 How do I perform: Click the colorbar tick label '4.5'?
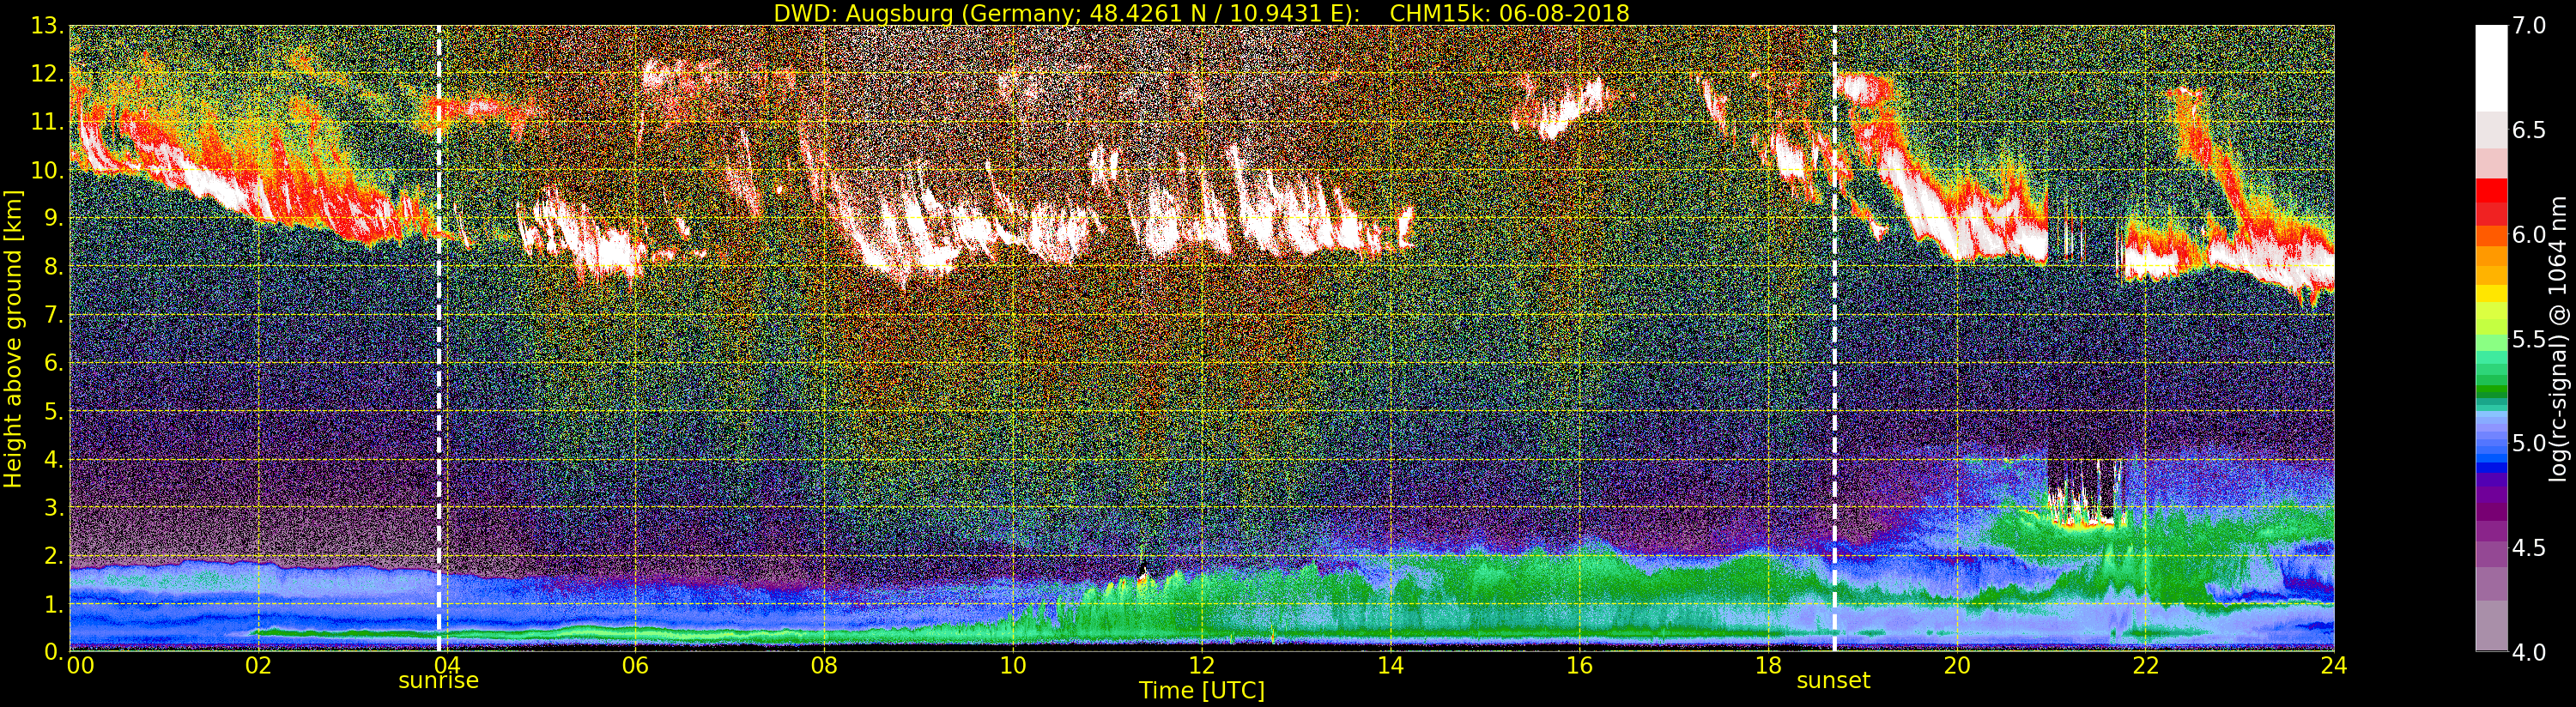(2529, 548)
